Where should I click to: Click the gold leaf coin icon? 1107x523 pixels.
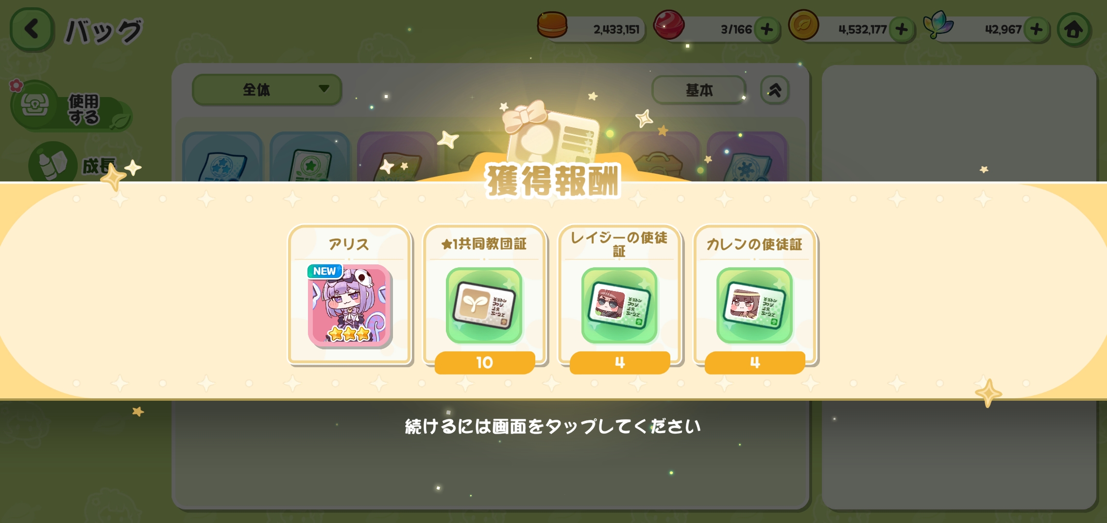803,25
